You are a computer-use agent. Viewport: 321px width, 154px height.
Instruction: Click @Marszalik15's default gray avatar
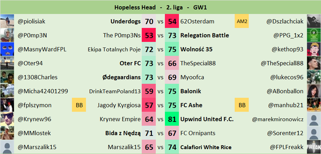pos(7,147)
